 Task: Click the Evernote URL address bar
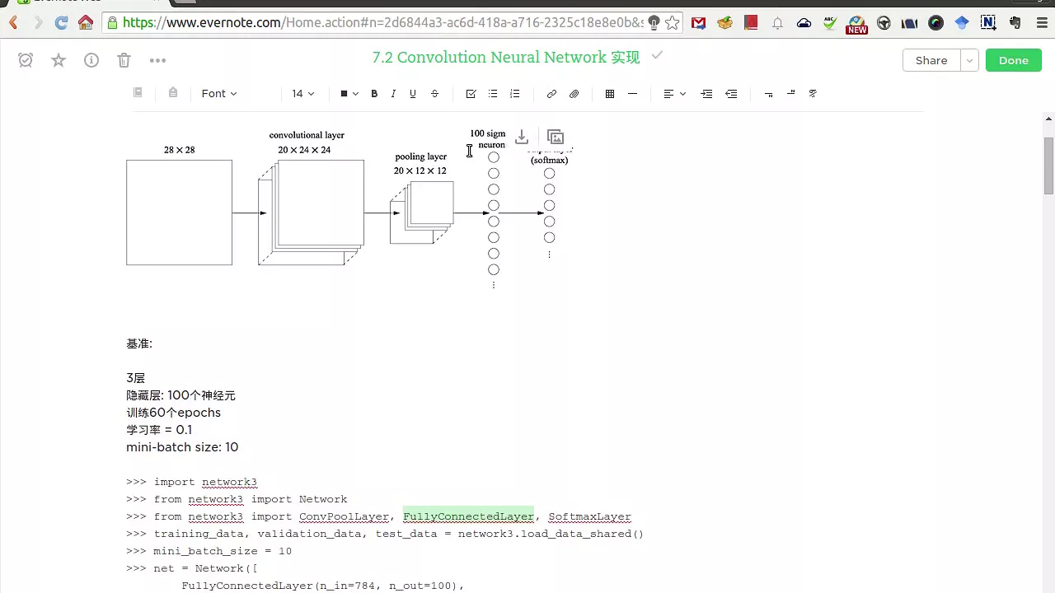pyautogui.click(x=383, y=23)
